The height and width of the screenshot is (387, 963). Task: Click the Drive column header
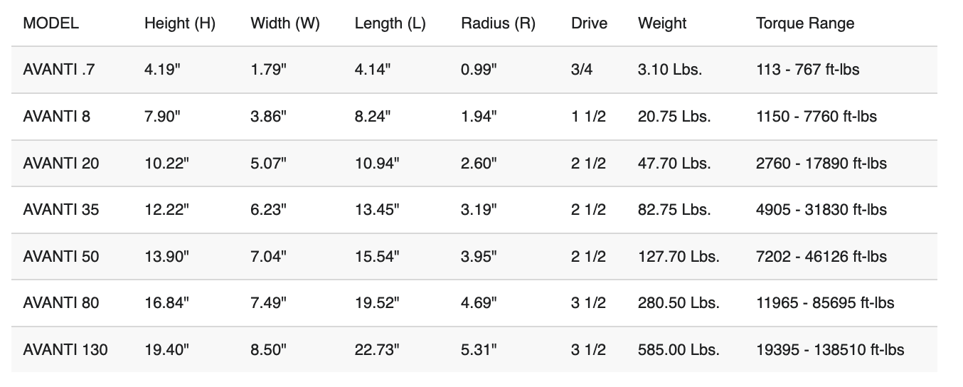point(589,23)
